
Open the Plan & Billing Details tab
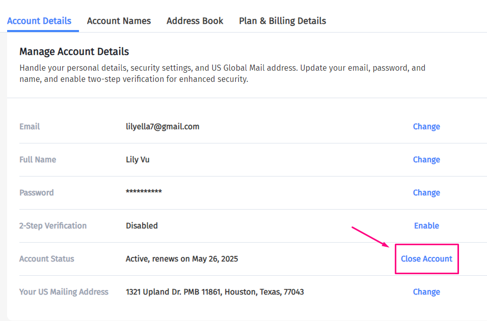click(x=282, y=21)
